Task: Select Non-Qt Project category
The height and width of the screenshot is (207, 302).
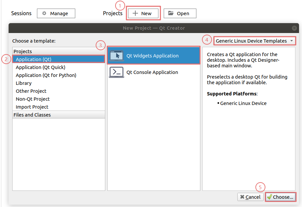Action: point(33,99)
